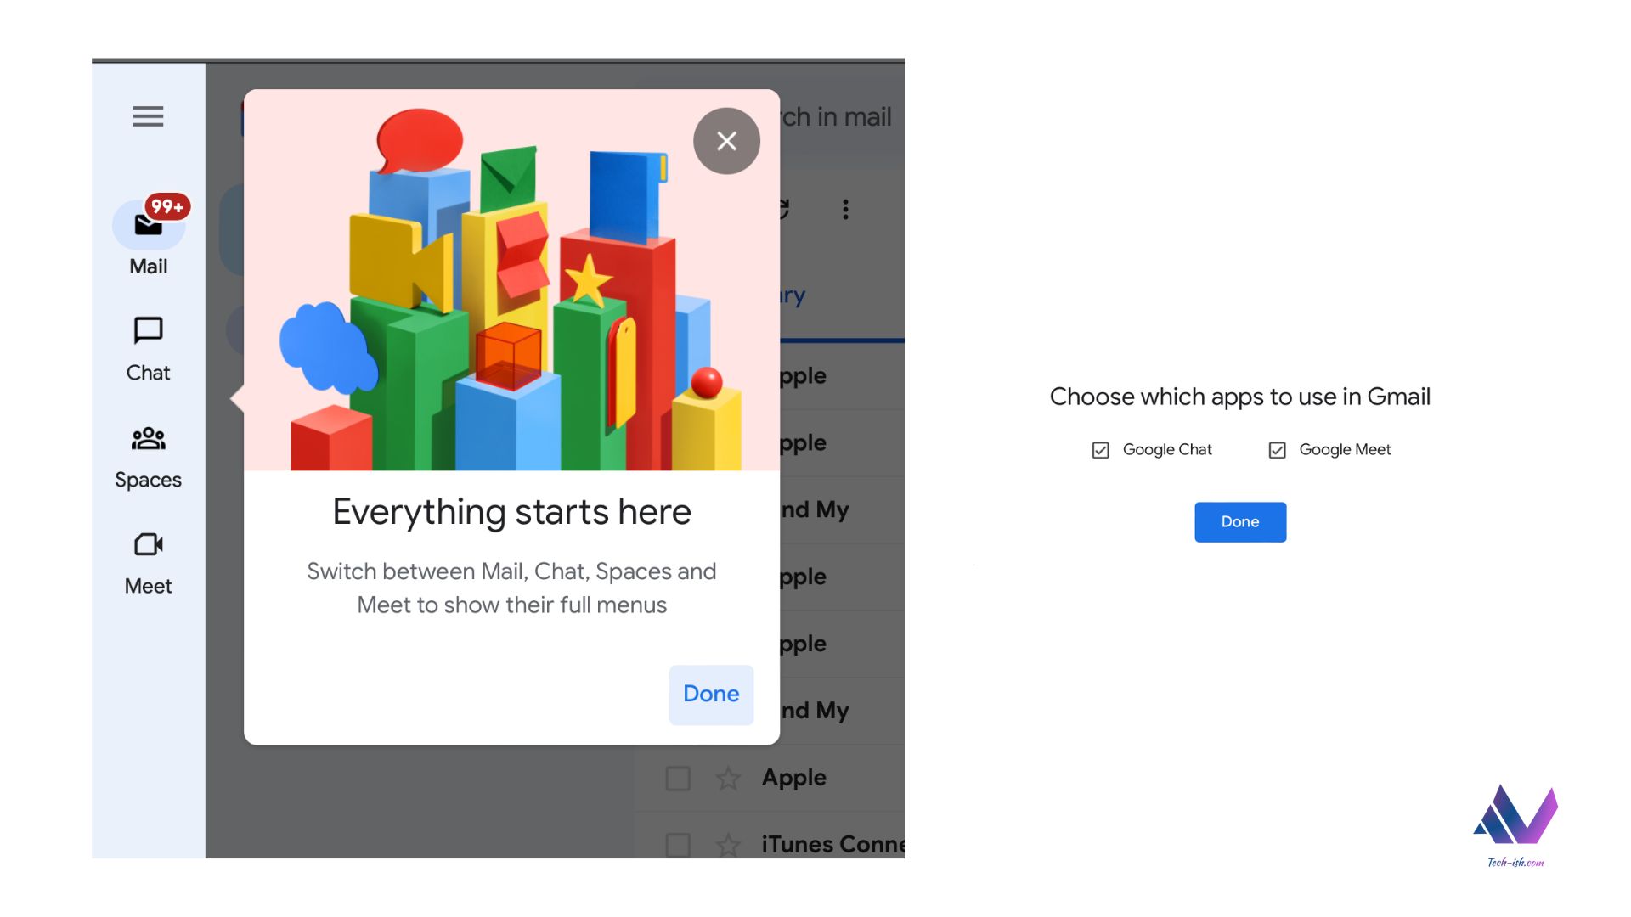This screenshot has height=917, width=1631.
Task: Select the checkbox beside iTunes Connect email
Action: [x=678, y=845]
